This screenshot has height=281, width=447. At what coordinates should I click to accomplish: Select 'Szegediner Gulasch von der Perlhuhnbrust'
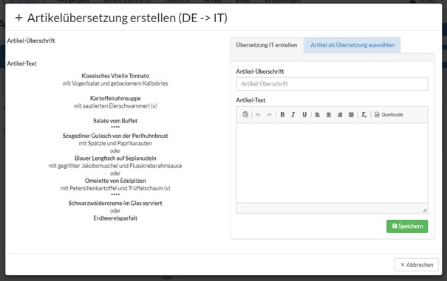(x=115, y=136)
